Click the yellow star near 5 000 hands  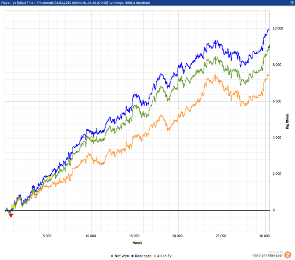point(48,178)
